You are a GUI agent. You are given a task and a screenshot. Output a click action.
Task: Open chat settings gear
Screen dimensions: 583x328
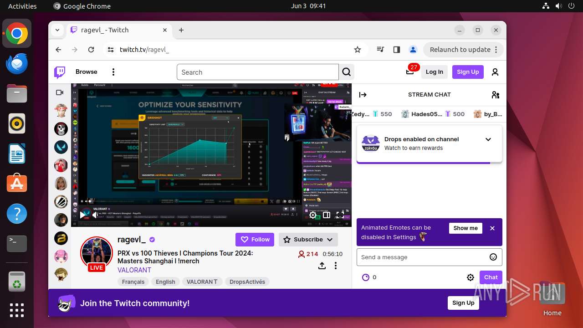[470, 277]
